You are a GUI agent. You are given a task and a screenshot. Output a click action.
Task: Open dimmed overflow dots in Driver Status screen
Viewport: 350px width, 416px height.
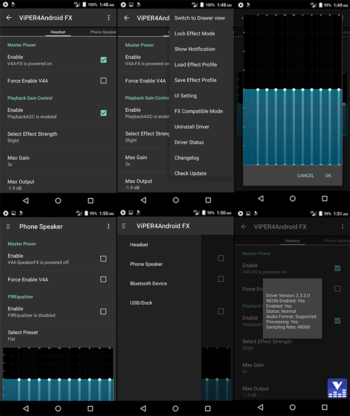[x=342, y=226]
